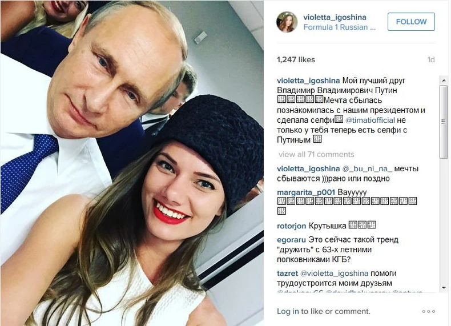This screenshot has height=326, width=451.
Task: Open the @timatiofficial mention link
Action: (x=370, y=120)
